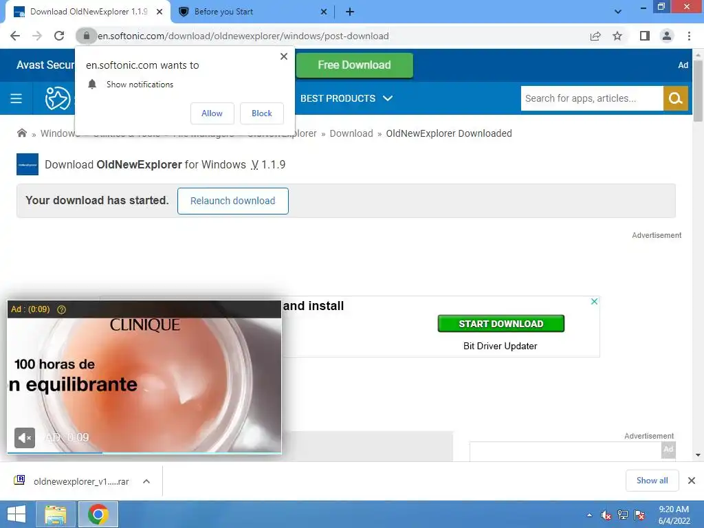
Task: Click the page scrollbar up arrow
Action: pyautogui.click(x=698, y=55)
